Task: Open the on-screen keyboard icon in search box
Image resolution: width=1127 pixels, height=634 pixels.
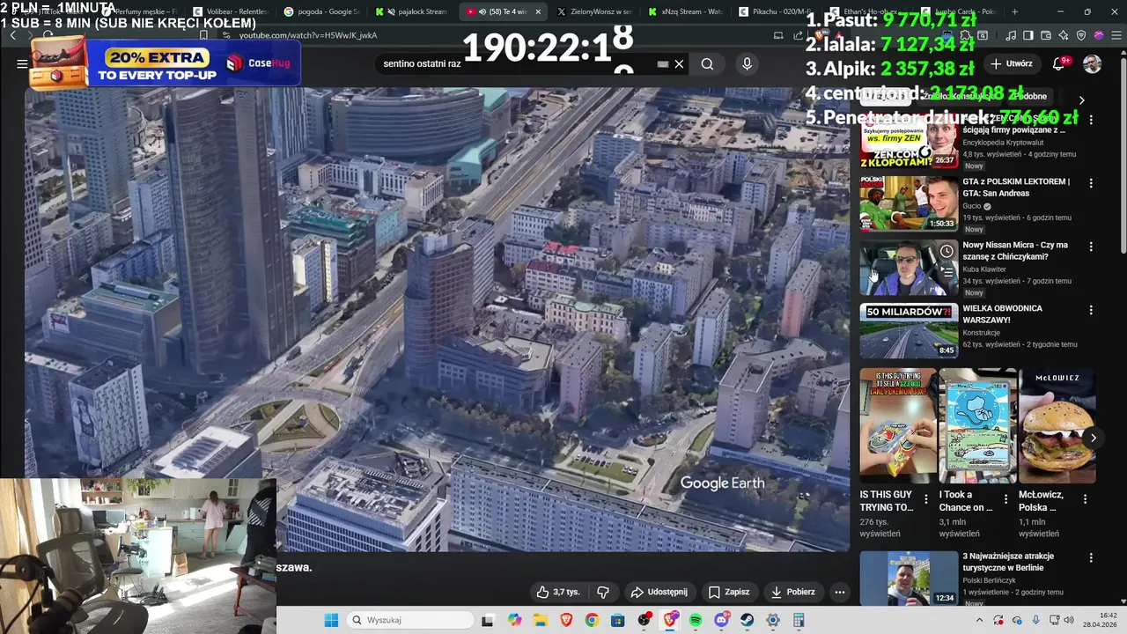Action: (x=663, y=64)
